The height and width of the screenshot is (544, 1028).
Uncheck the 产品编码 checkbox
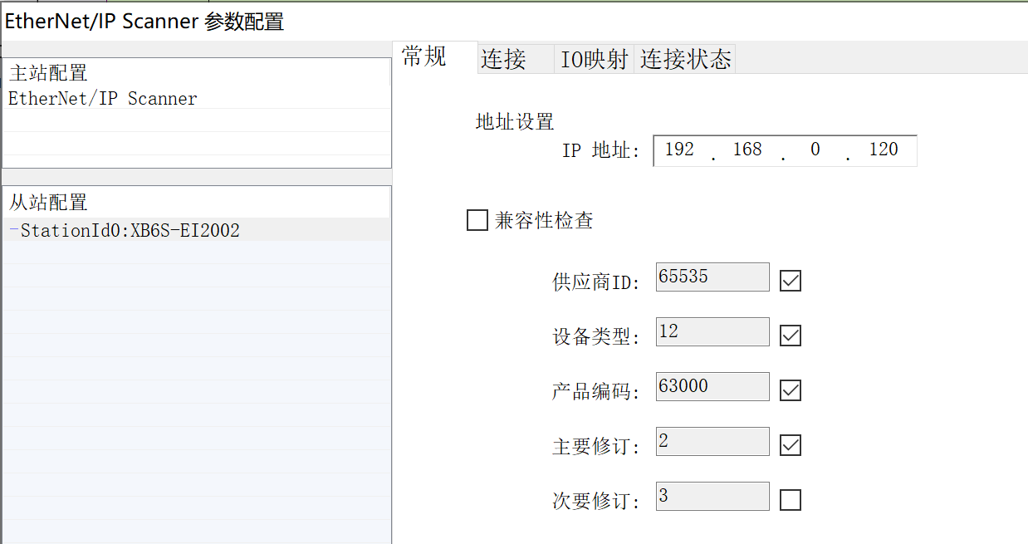[791, 390]
